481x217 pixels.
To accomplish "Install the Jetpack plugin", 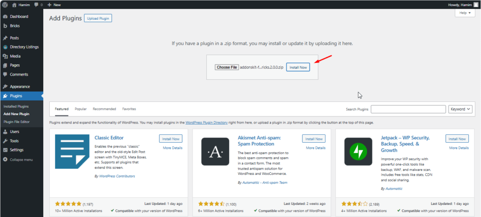I will tap(457, 139).
